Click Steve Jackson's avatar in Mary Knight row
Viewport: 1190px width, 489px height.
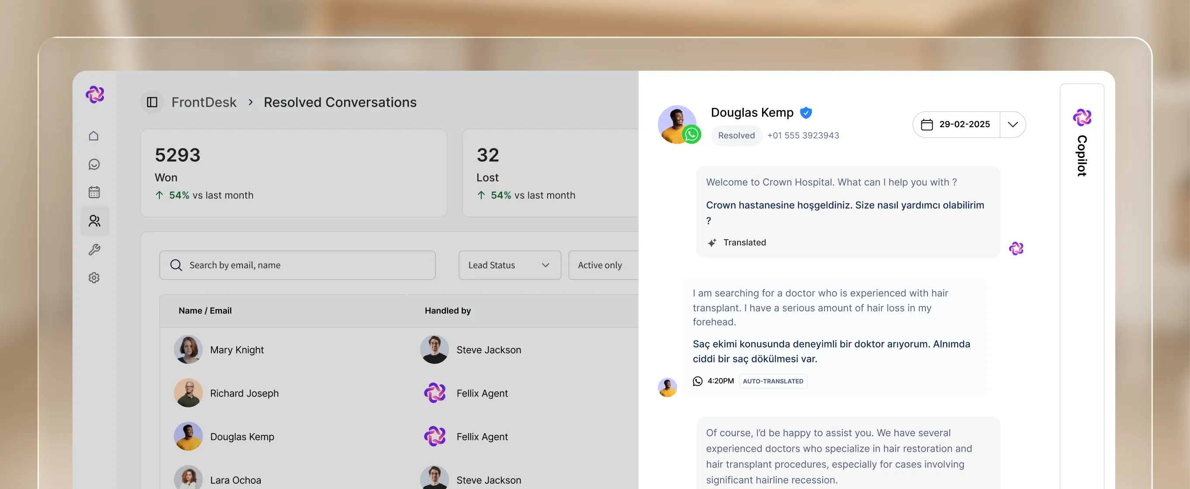(x=434, y=349)
